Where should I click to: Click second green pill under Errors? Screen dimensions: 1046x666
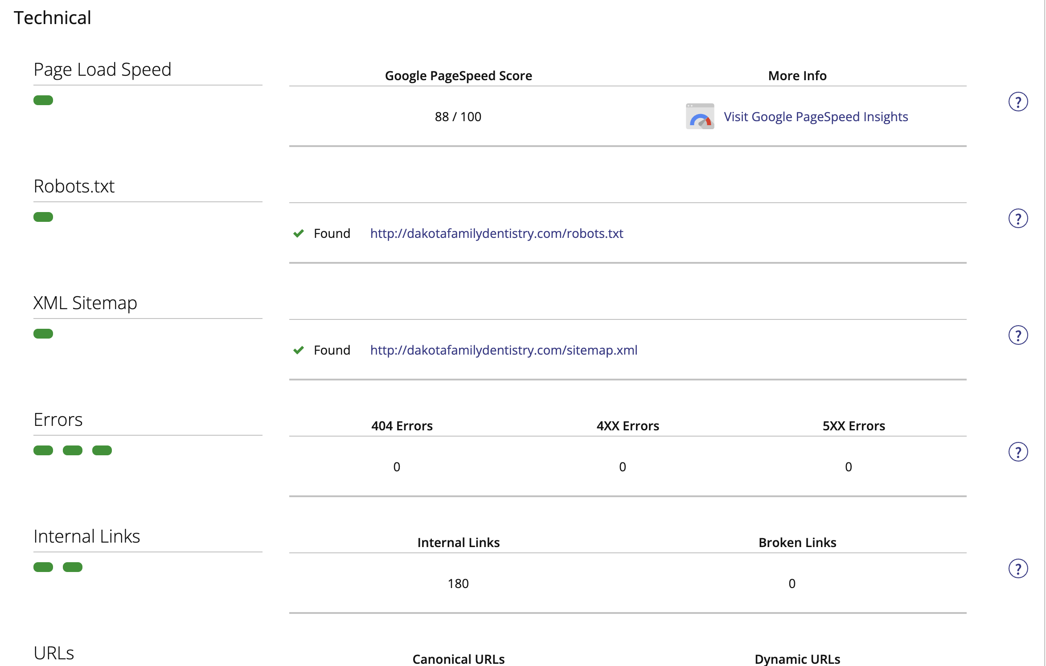73,450
